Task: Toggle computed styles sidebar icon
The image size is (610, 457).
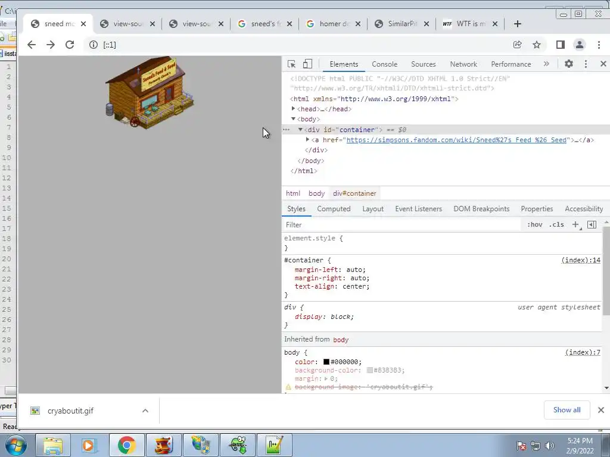Action: coord(592,224)
